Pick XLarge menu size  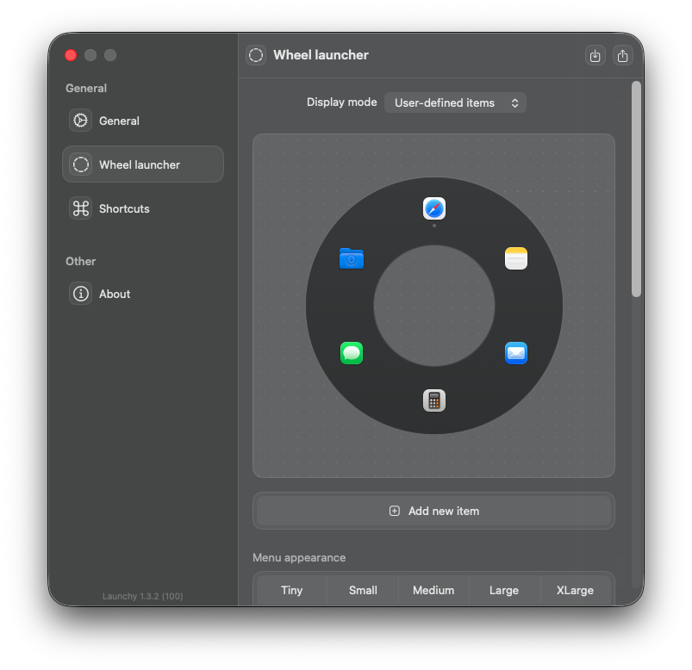[575, 590]
